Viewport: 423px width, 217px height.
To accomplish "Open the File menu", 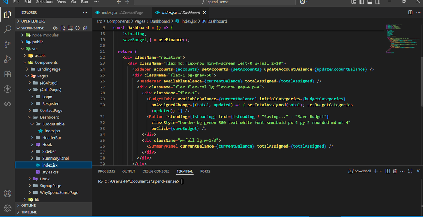I will point(16,2).
